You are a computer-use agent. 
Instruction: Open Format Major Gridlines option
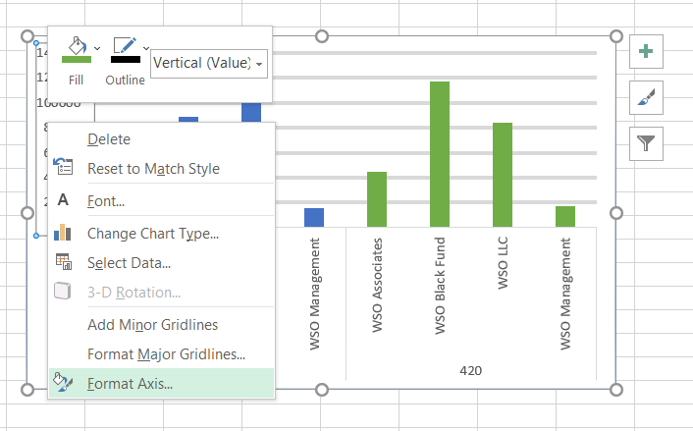click(x=166, y=353)
